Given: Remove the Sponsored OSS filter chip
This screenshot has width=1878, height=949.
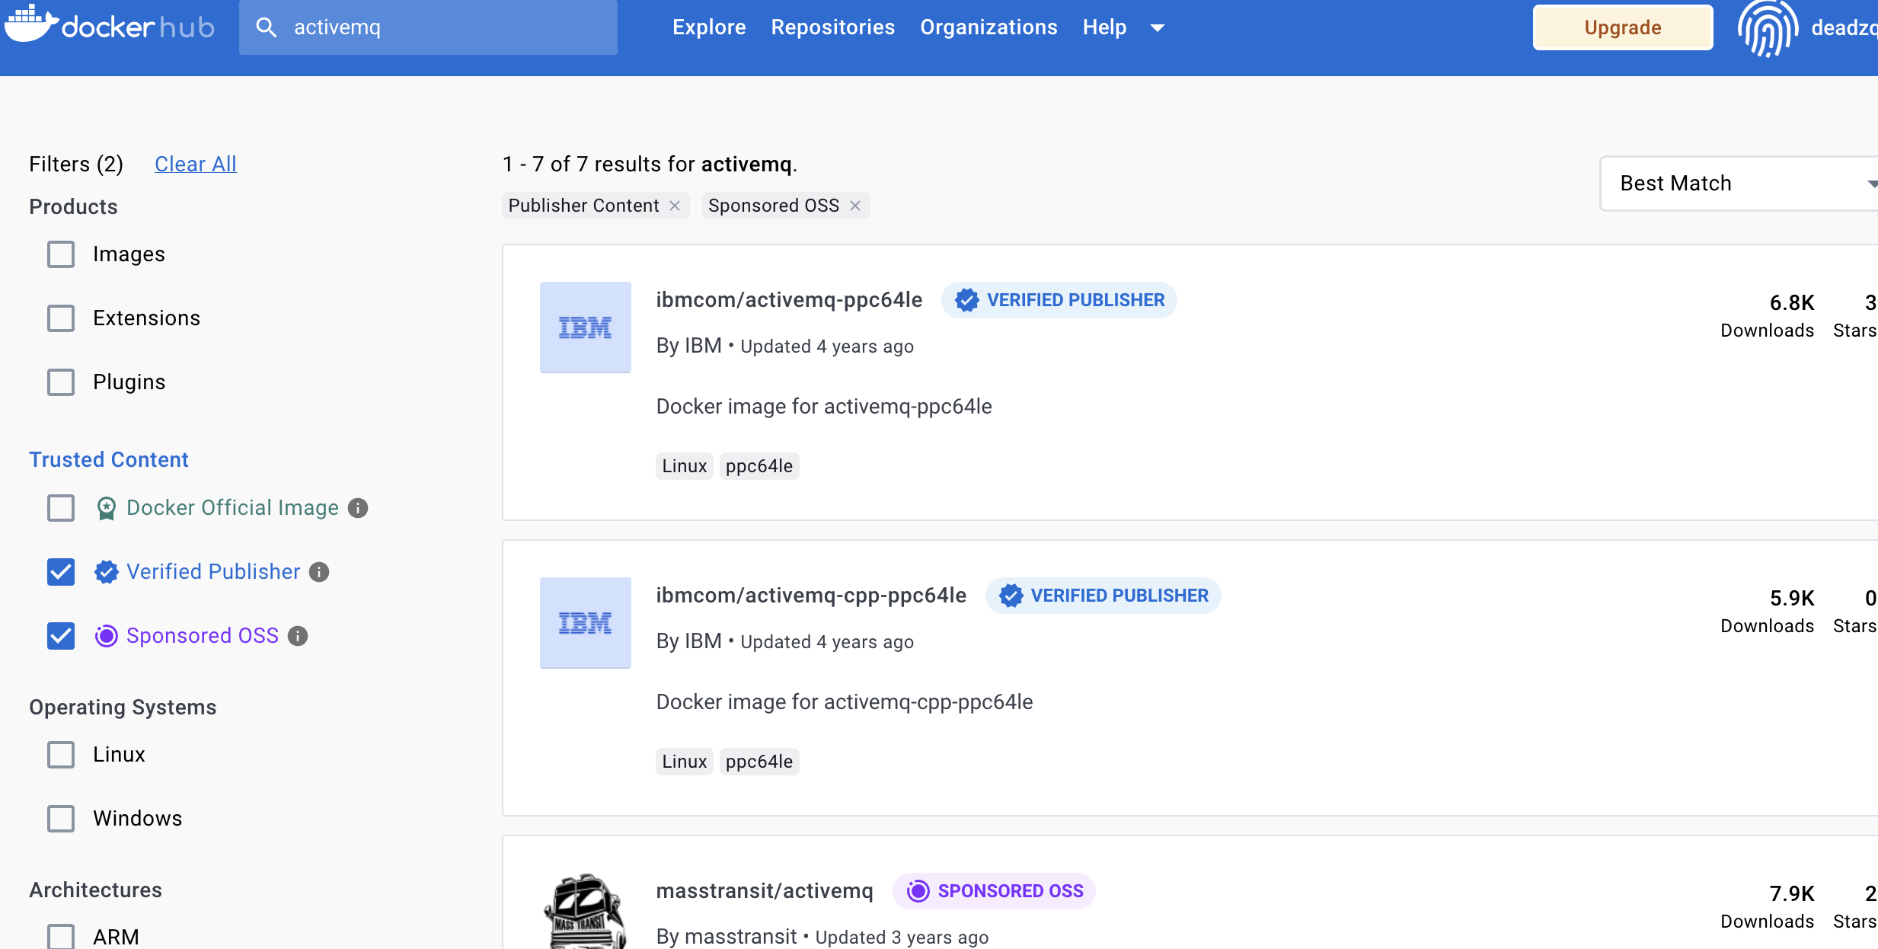Looking at the screenshot, I should point(855,206).
